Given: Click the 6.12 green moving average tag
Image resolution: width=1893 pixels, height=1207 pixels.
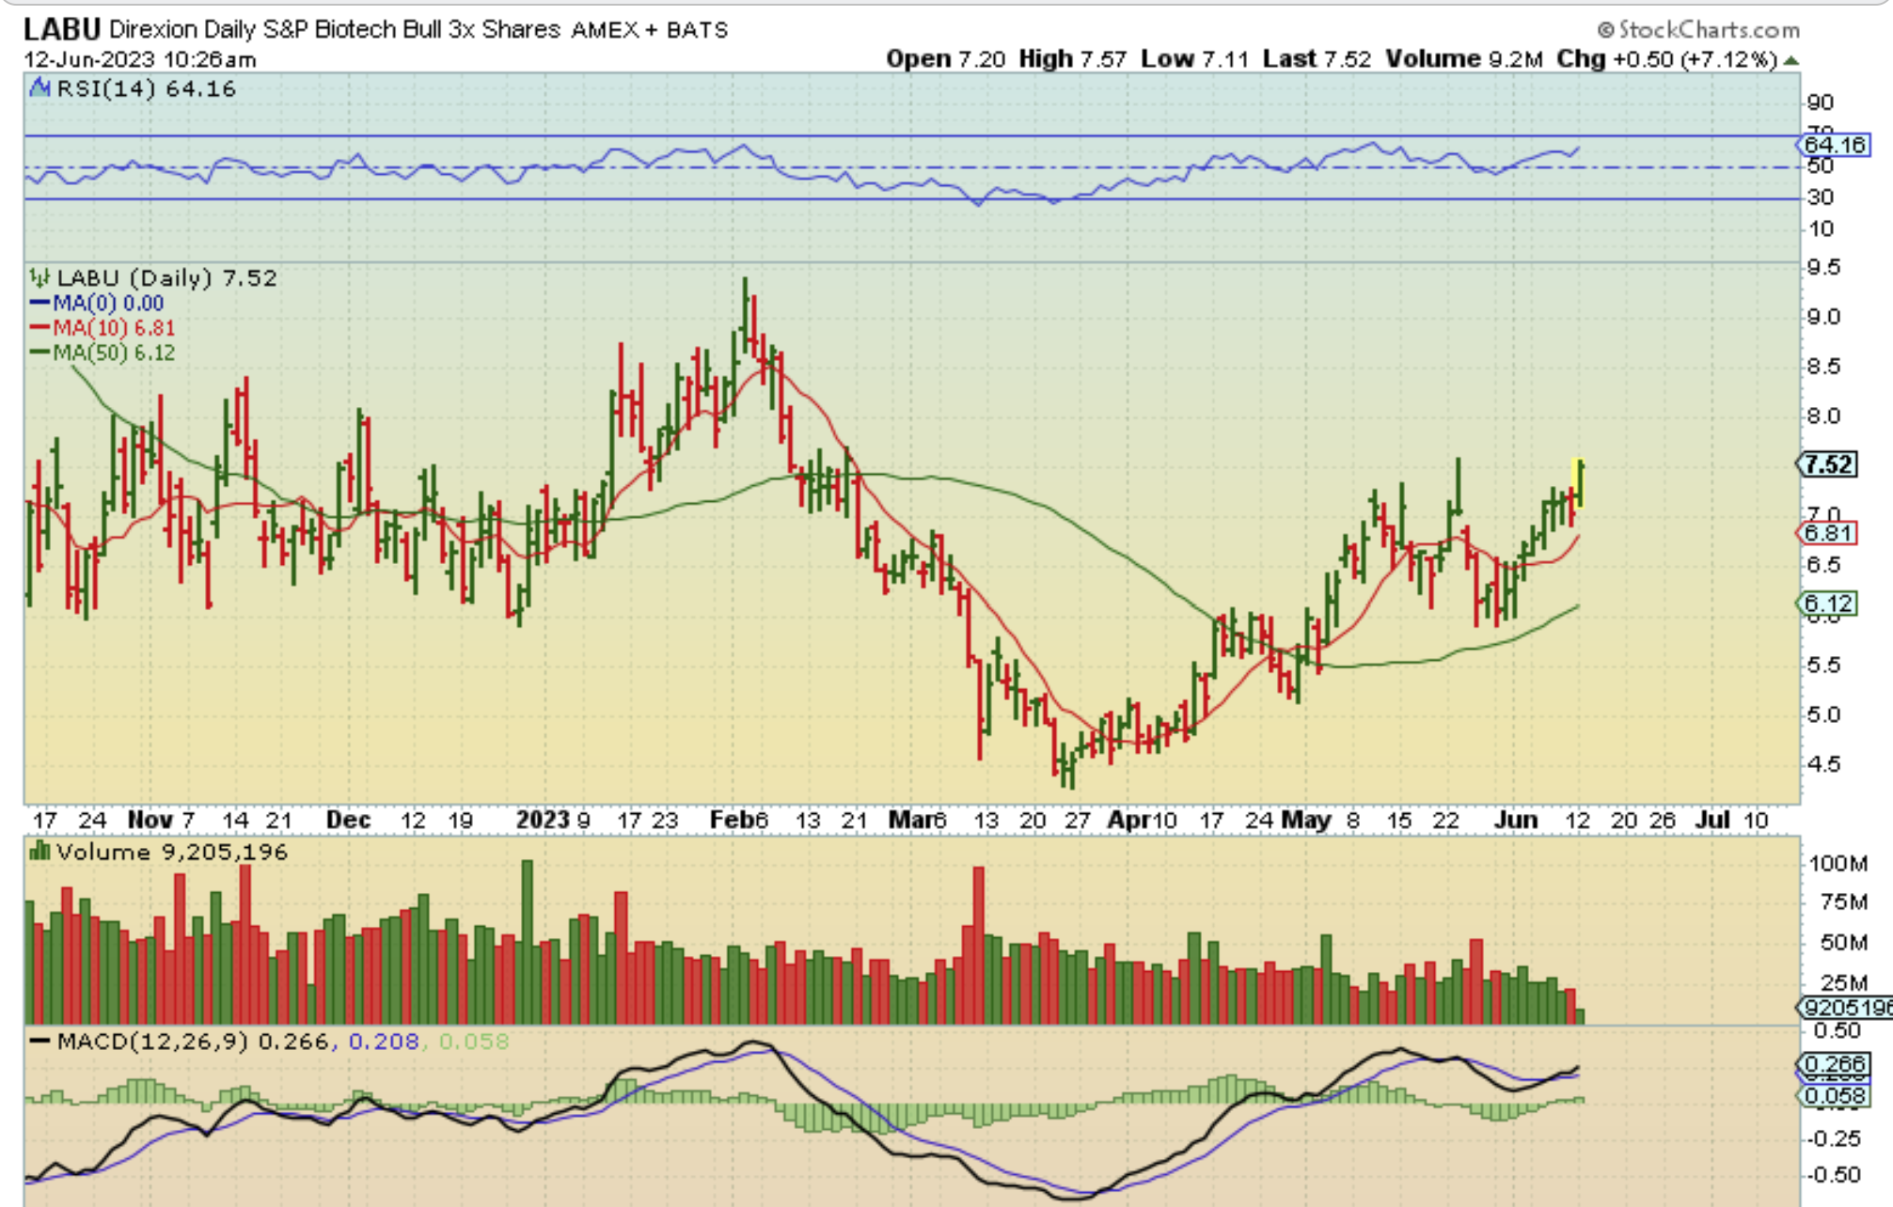Looking at the screenshot, I should click(x=1828, y=603).
